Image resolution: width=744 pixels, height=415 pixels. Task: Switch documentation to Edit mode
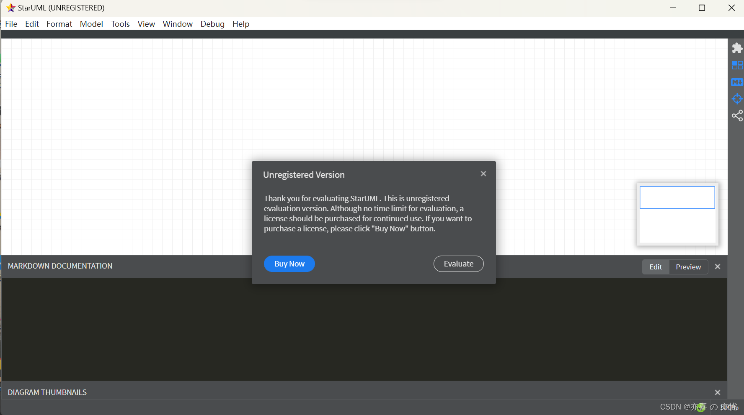656,267
